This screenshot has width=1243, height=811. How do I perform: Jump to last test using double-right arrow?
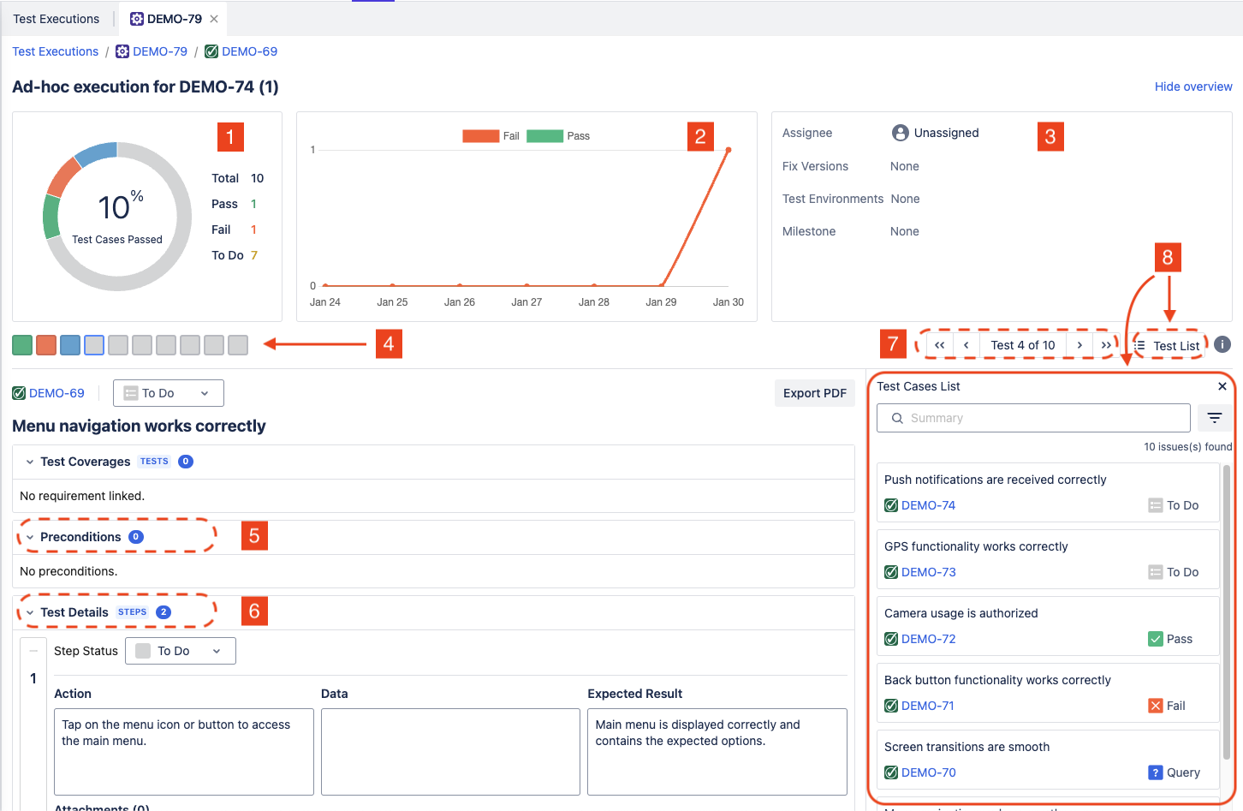pyautogui.click(x=1106, y=345)
